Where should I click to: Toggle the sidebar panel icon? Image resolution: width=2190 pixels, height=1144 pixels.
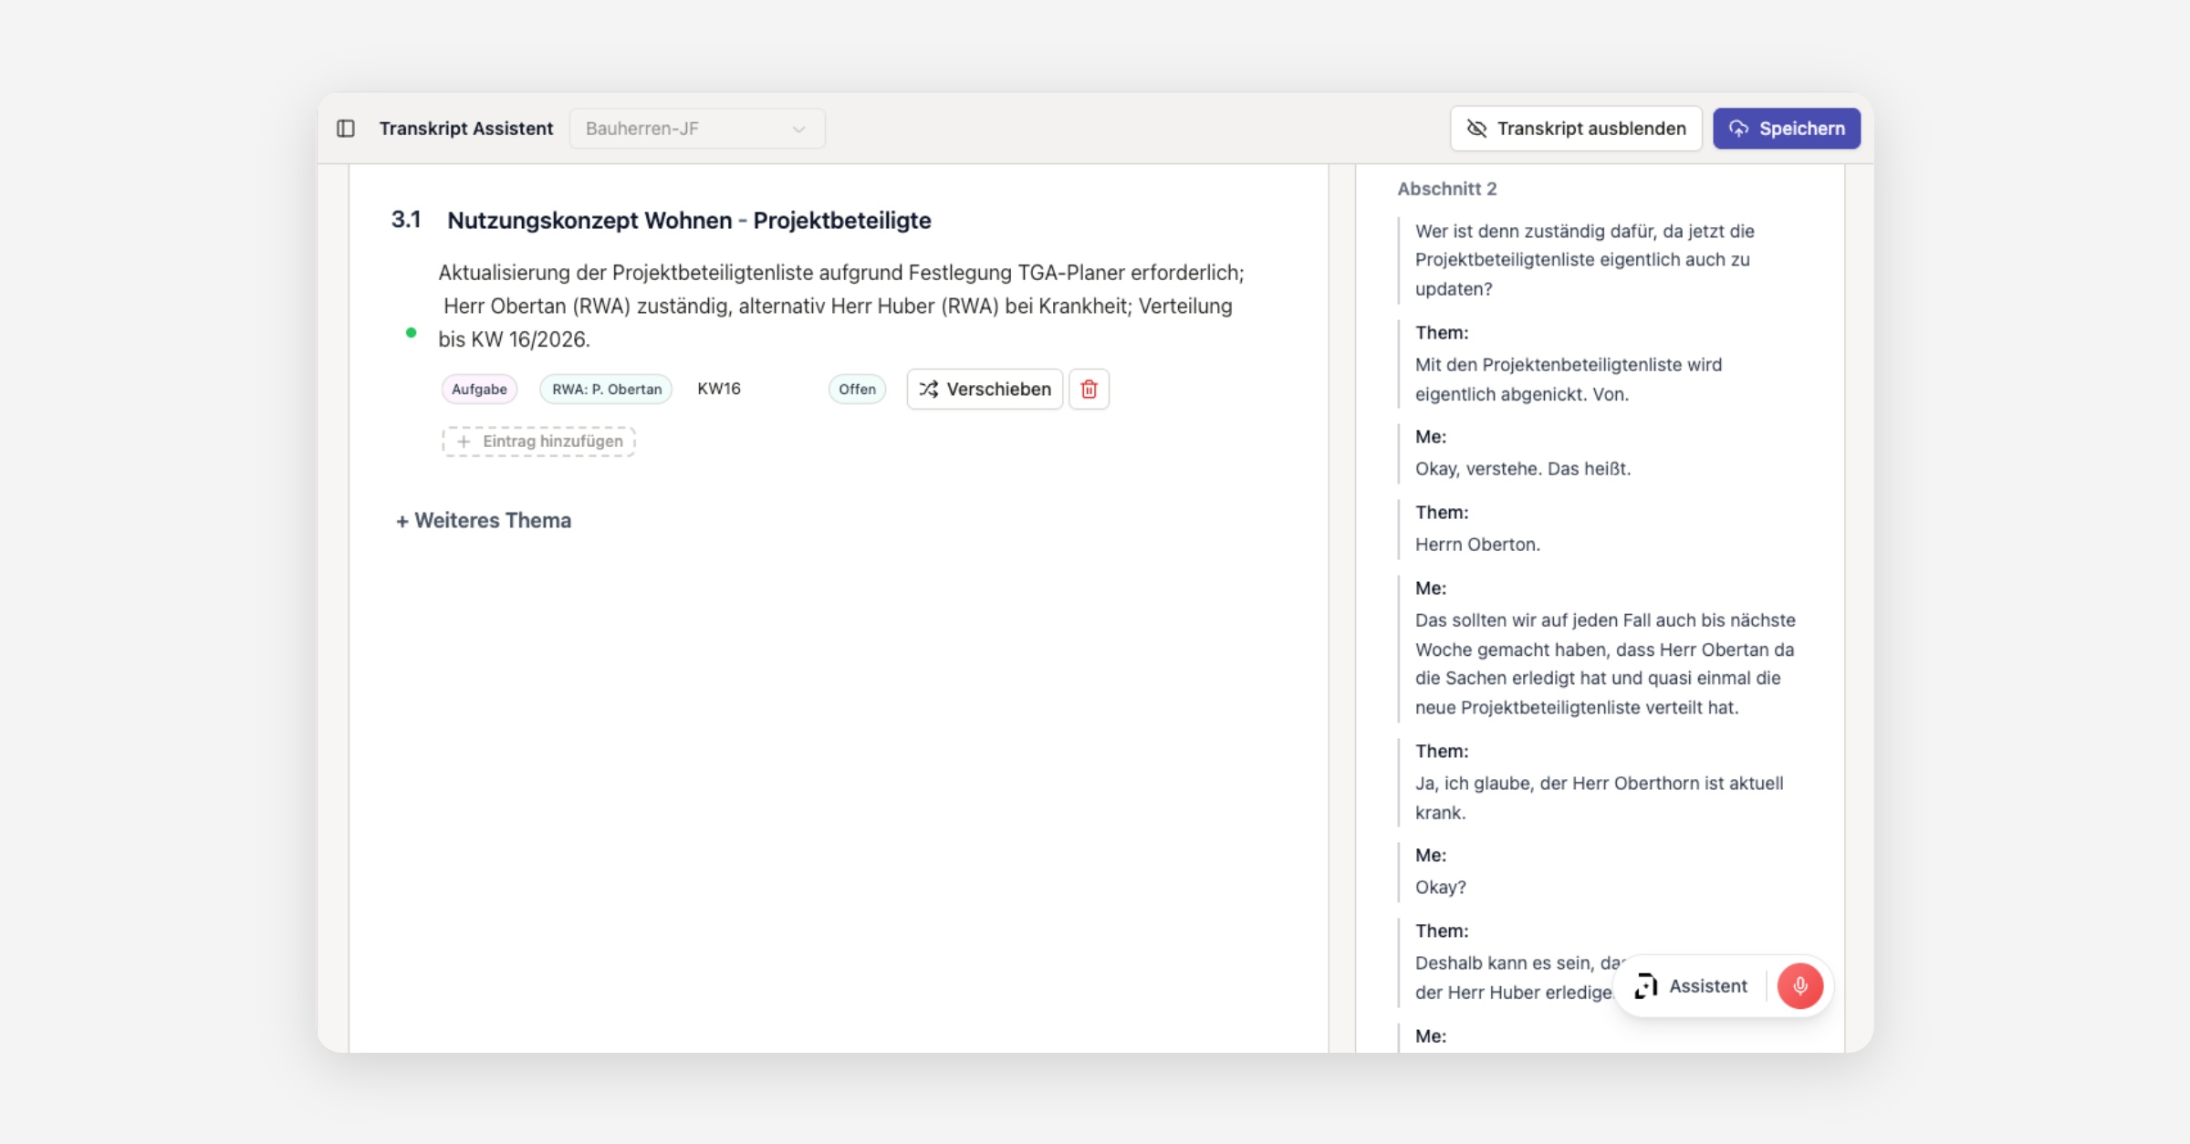click(345, 129)
